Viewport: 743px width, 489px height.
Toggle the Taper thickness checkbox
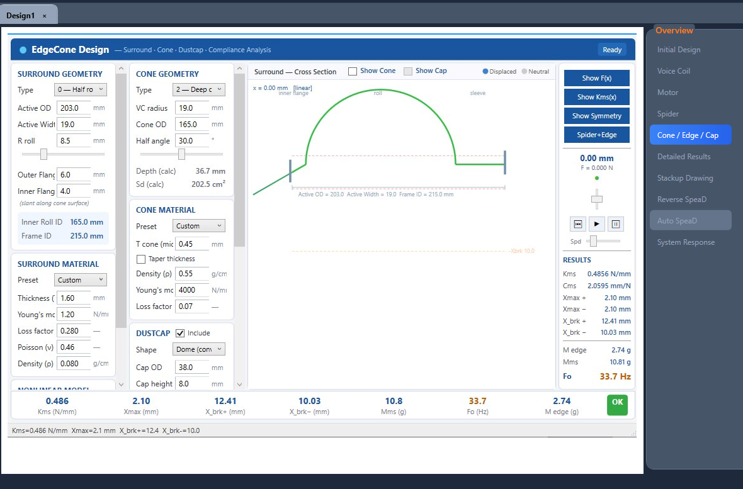(x=141, y=259)
